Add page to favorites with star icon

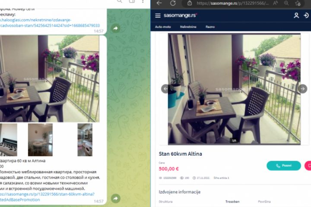[298, 3]
